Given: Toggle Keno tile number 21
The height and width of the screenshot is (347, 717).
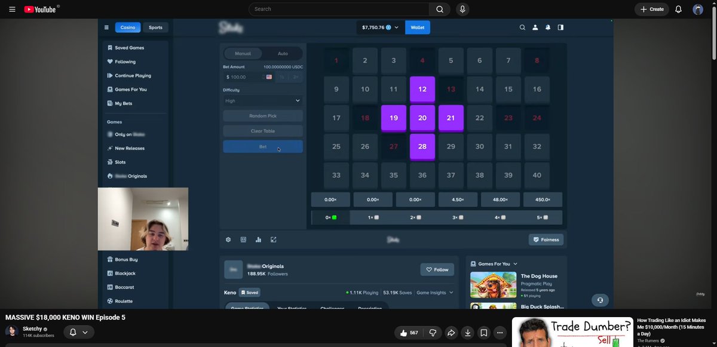Looking at the screenshot, I should pyautogui.click(x=451, y=118).
